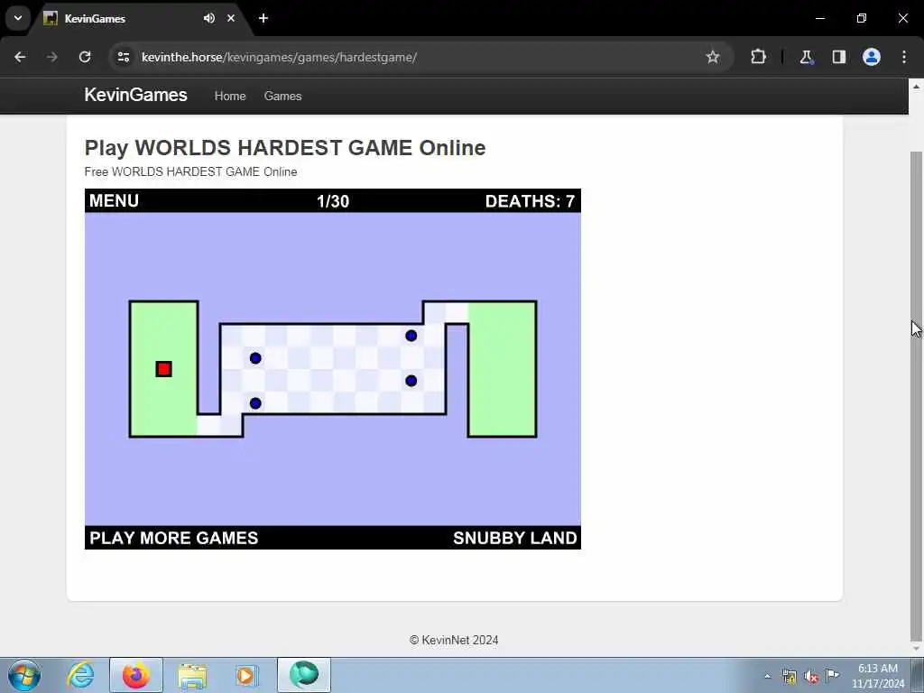Click the scrollbar up arrow
This screenshot has height=693, width=924.
click(x=917, y=87)
